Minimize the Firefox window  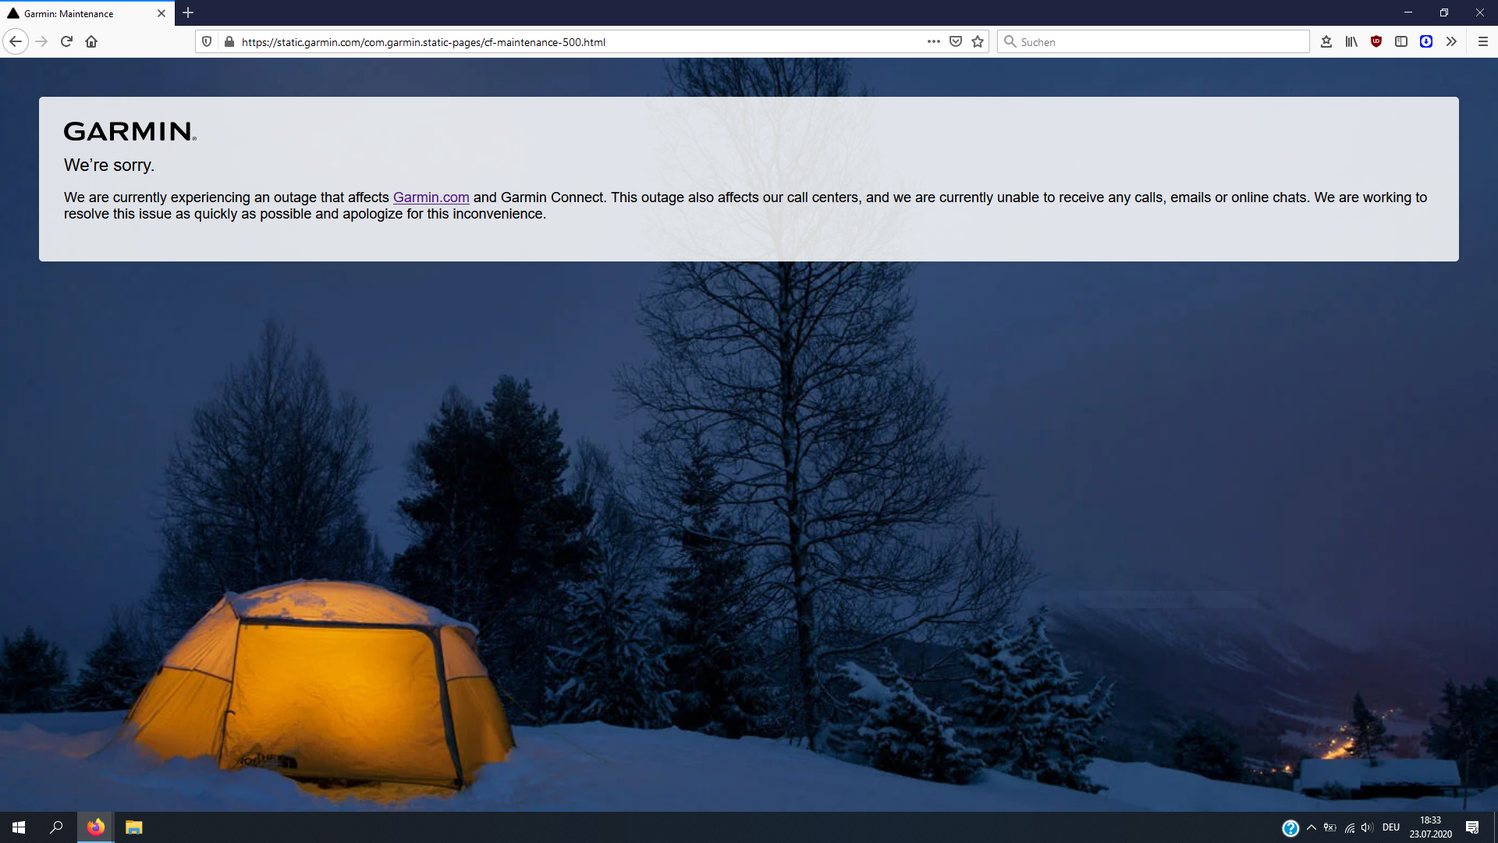1408,12
